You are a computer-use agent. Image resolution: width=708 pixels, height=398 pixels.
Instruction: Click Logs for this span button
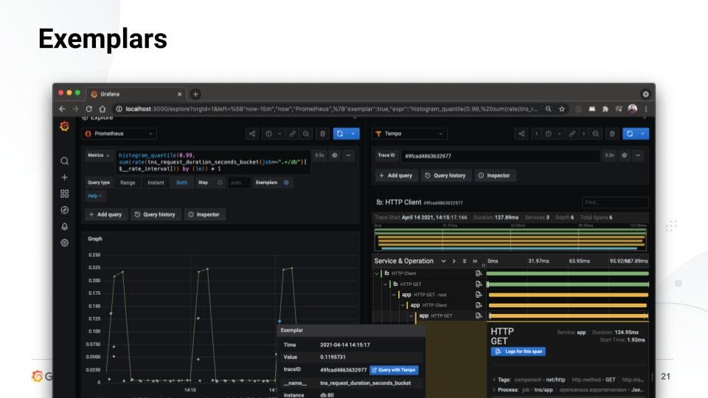point(518,352)
